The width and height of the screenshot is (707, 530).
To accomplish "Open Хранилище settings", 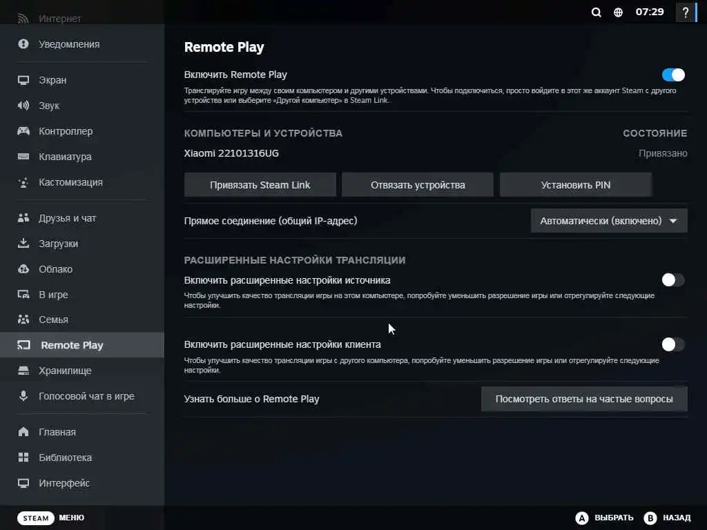I will click(82, 371).
